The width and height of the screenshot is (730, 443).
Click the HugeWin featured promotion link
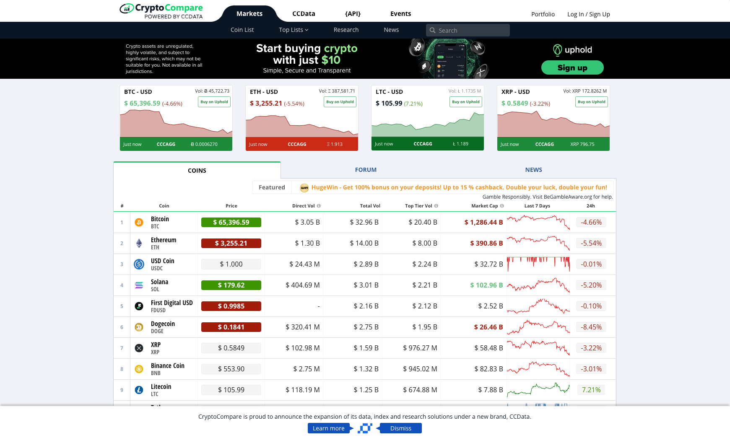[459, 187]
